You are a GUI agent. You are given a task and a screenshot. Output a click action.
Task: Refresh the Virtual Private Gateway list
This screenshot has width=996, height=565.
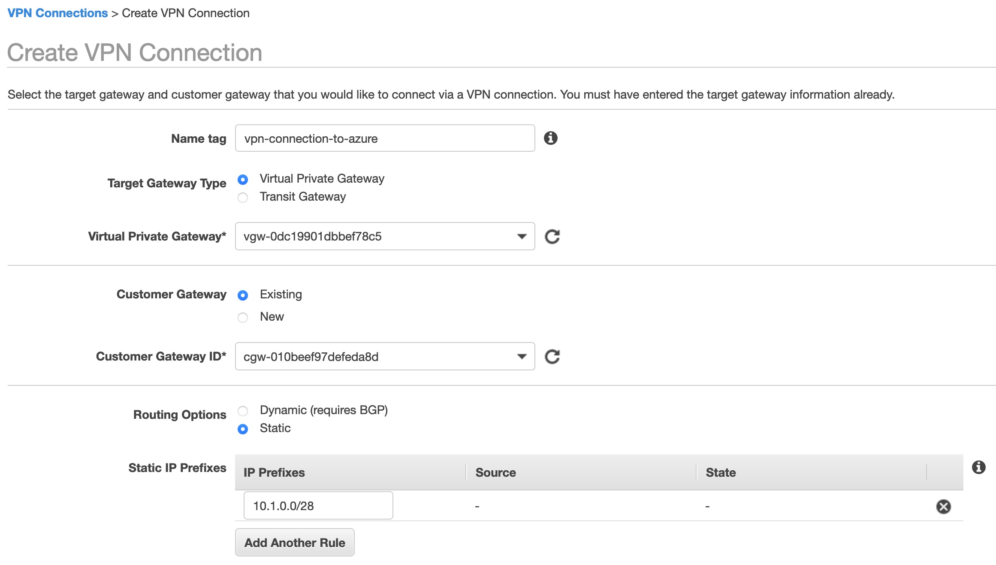(x=552, y=237)
